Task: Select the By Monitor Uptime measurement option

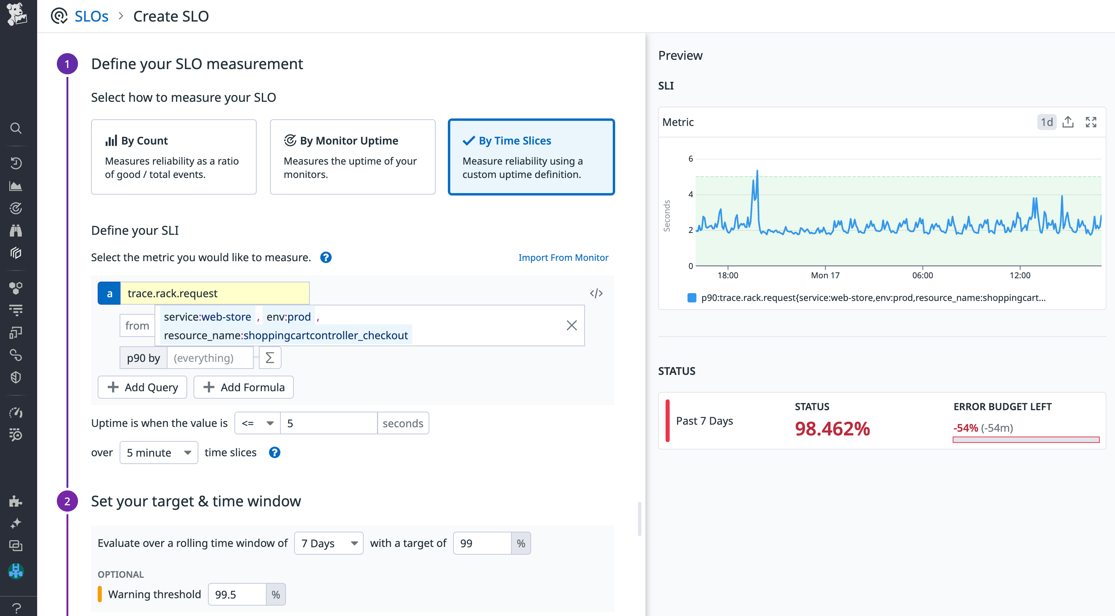Action: coord(352,157)
